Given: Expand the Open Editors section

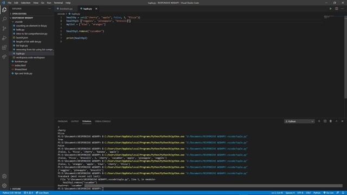Looking at the screenshot, I should click(20, 14).
